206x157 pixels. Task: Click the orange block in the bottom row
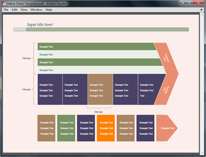[106, 128]
